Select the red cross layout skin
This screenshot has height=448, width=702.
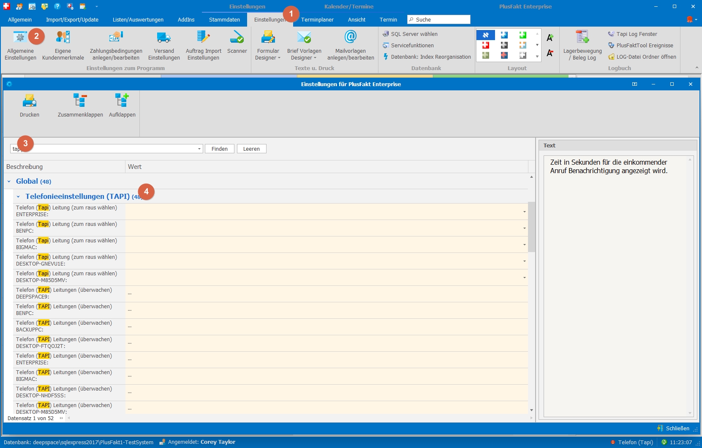[486, 45]
